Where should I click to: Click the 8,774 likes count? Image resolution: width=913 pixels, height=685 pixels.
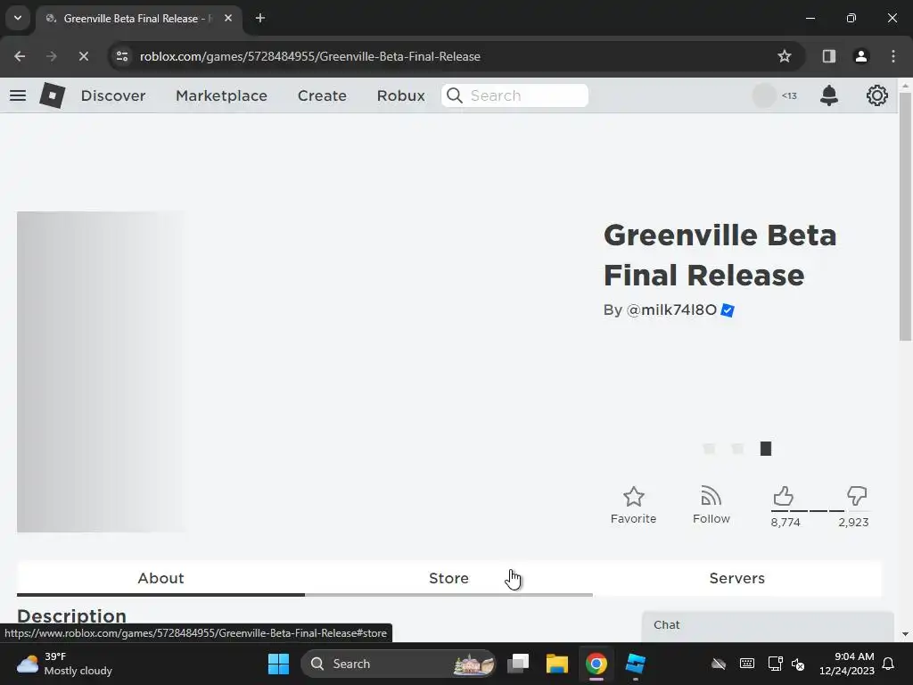point(786,523)
